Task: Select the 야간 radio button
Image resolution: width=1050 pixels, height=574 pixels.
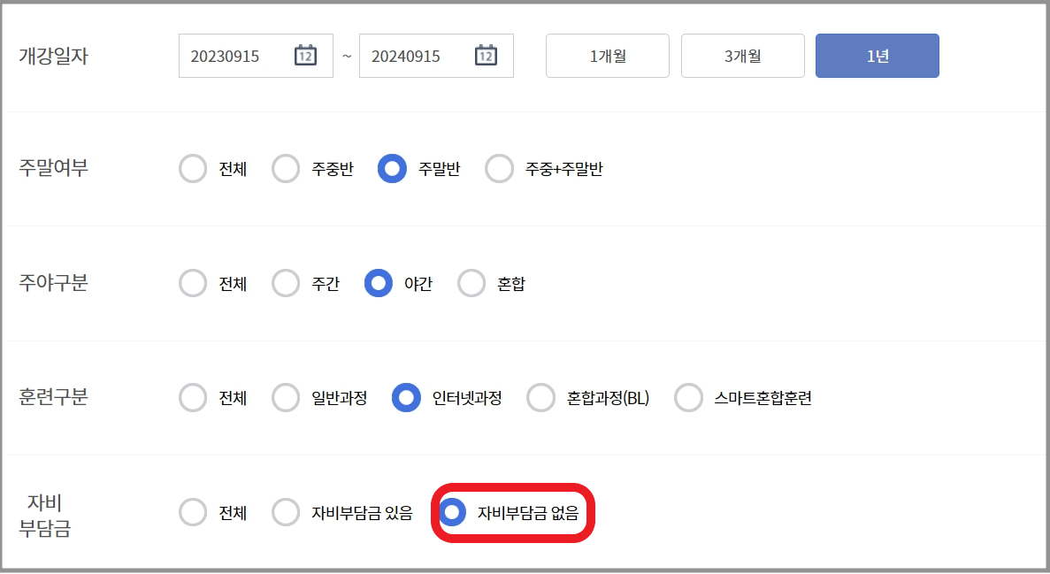Action: tap(379, 283)
